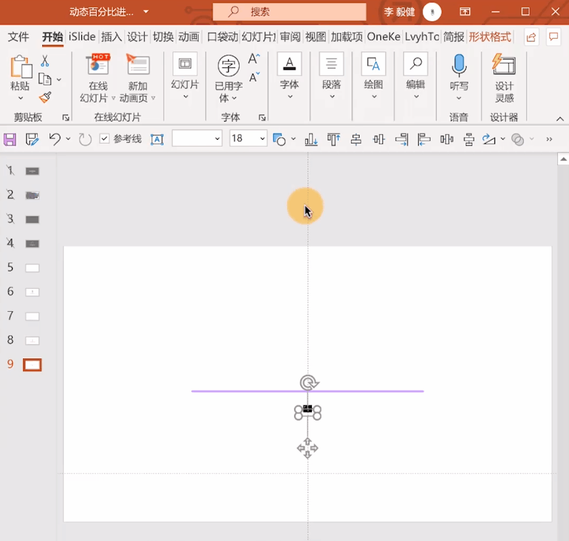
Task: Open 设计灵感 designer ideas
Action: pyautogui.click(x=504, y=65)
